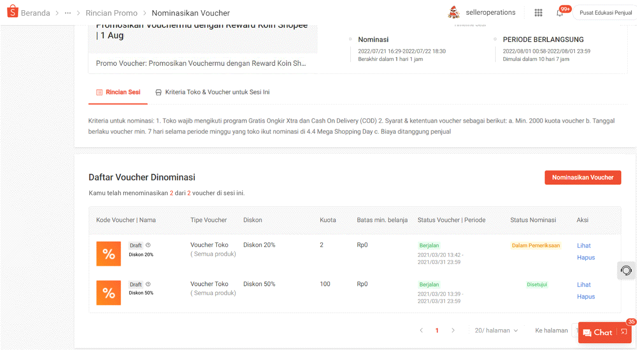
Task: Open the customer support headset icon
Action: pos(626,271)
